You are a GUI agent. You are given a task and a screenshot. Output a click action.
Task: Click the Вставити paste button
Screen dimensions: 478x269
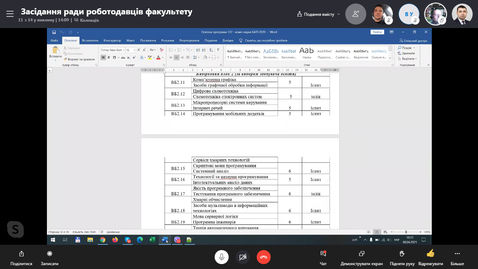55,53
